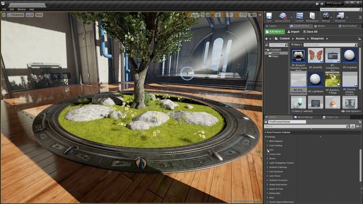Open the Details eye visibility options
The height and width of the screenshot is (204, 363).
358,126
